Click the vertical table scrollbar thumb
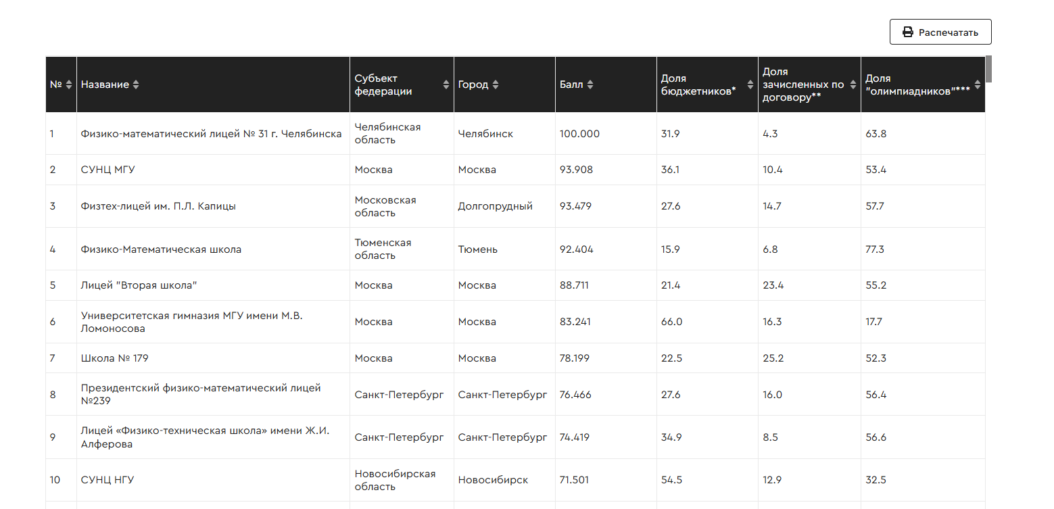The width and height of the screenshot is (1054, 509). click(989, 68)
